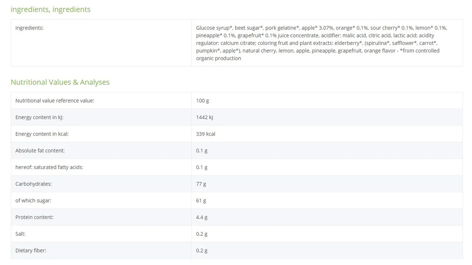
Task: Click the 'Energy content in kJ:' label
Action: click(x=39, y=117)
